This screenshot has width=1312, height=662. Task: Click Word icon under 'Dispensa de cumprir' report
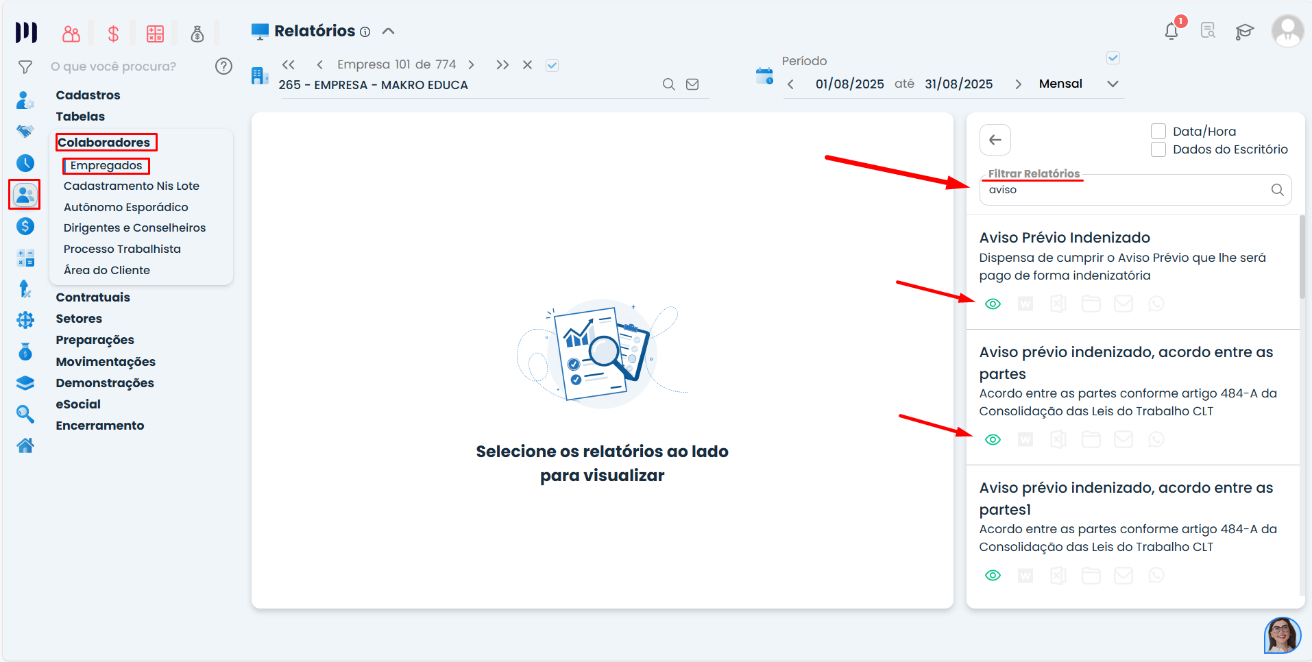coord(1025,304)
